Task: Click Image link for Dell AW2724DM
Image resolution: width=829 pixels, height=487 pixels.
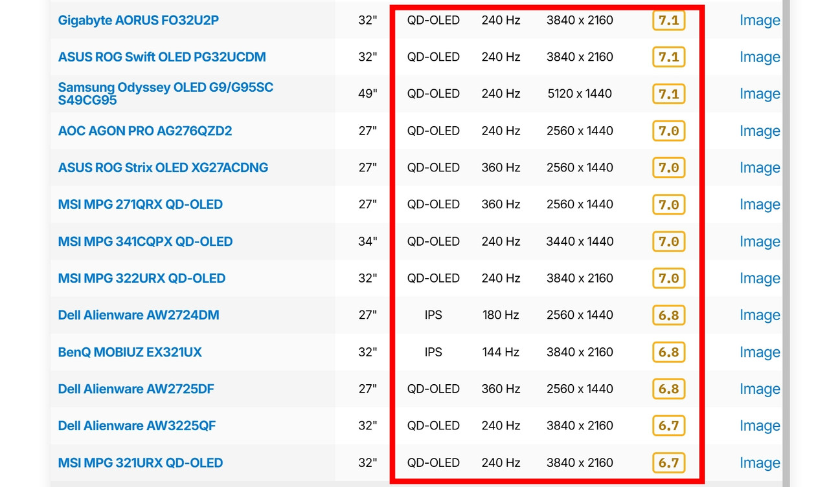Action: (x=760, y=315)
